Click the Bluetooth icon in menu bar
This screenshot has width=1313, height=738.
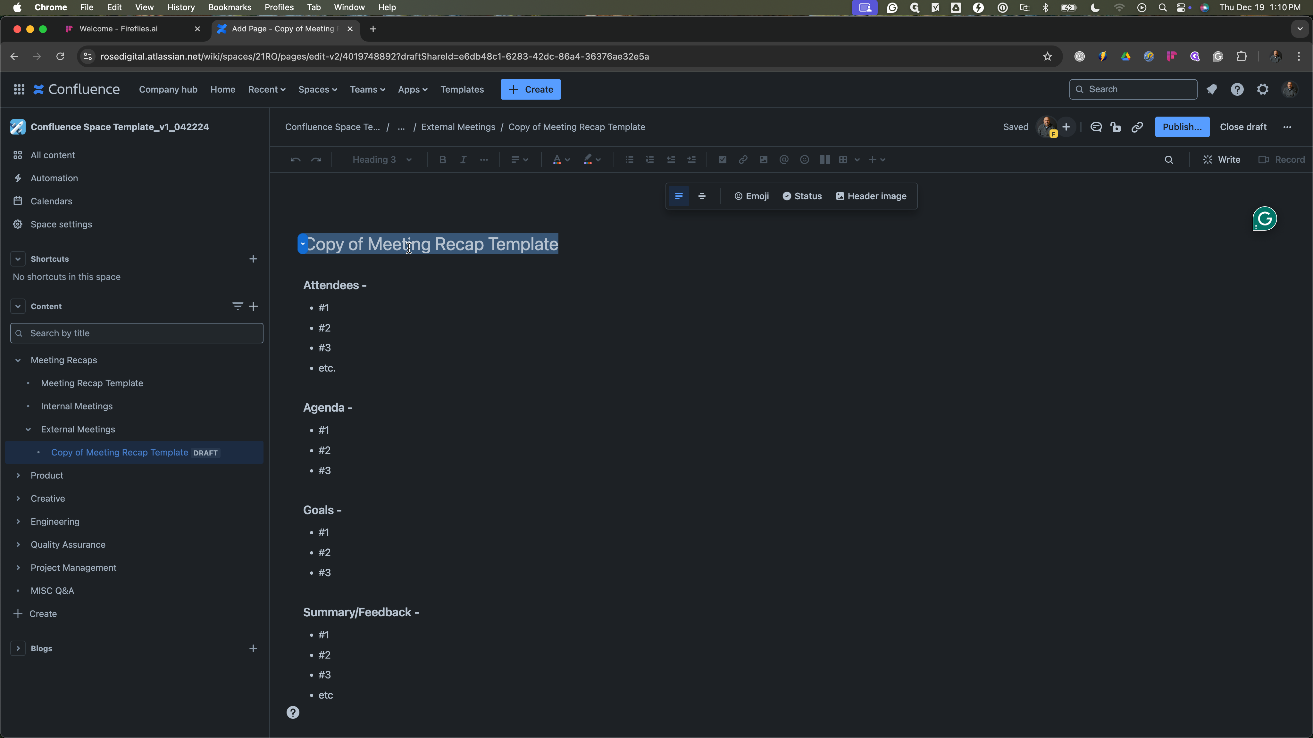[1045, 7]
